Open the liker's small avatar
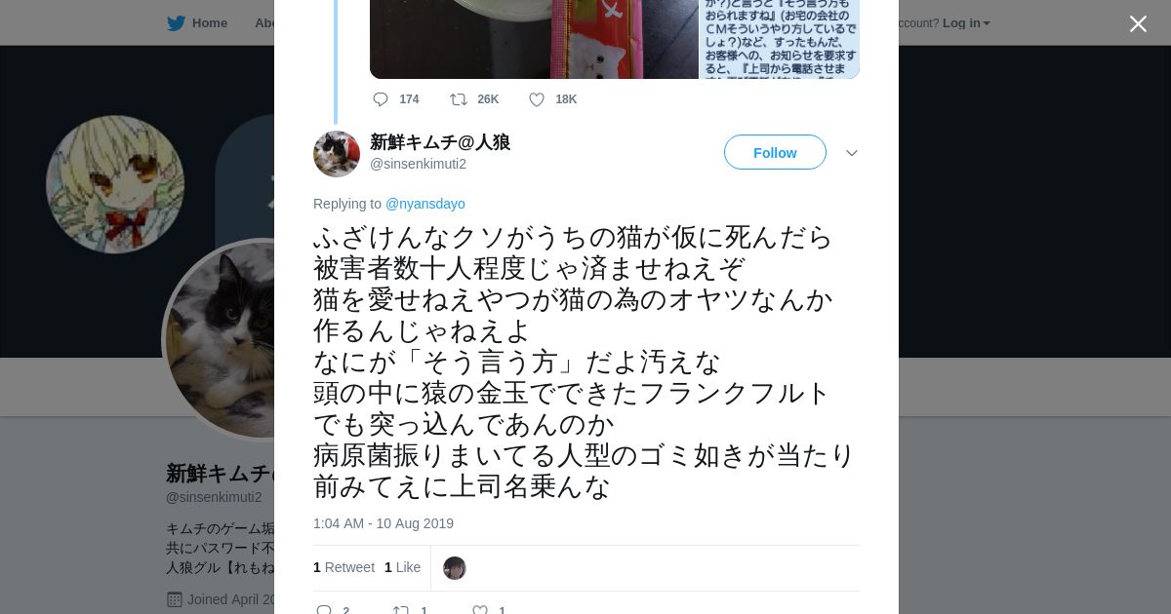Screen dimensions: 1171x614 click(x=455, y=568)
